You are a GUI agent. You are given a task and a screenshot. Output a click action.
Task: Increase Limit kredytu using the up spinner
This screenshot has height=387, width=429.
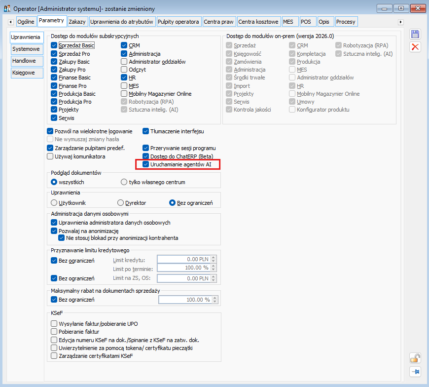pos(214,257)
